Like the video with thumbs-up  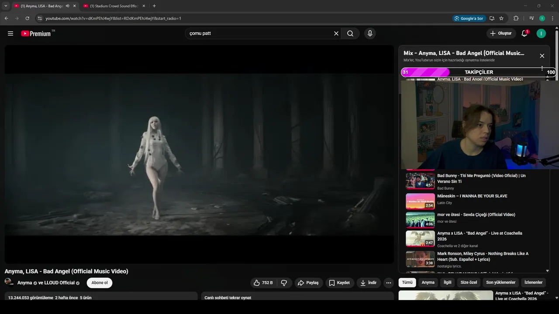click(x=263, y=283)
